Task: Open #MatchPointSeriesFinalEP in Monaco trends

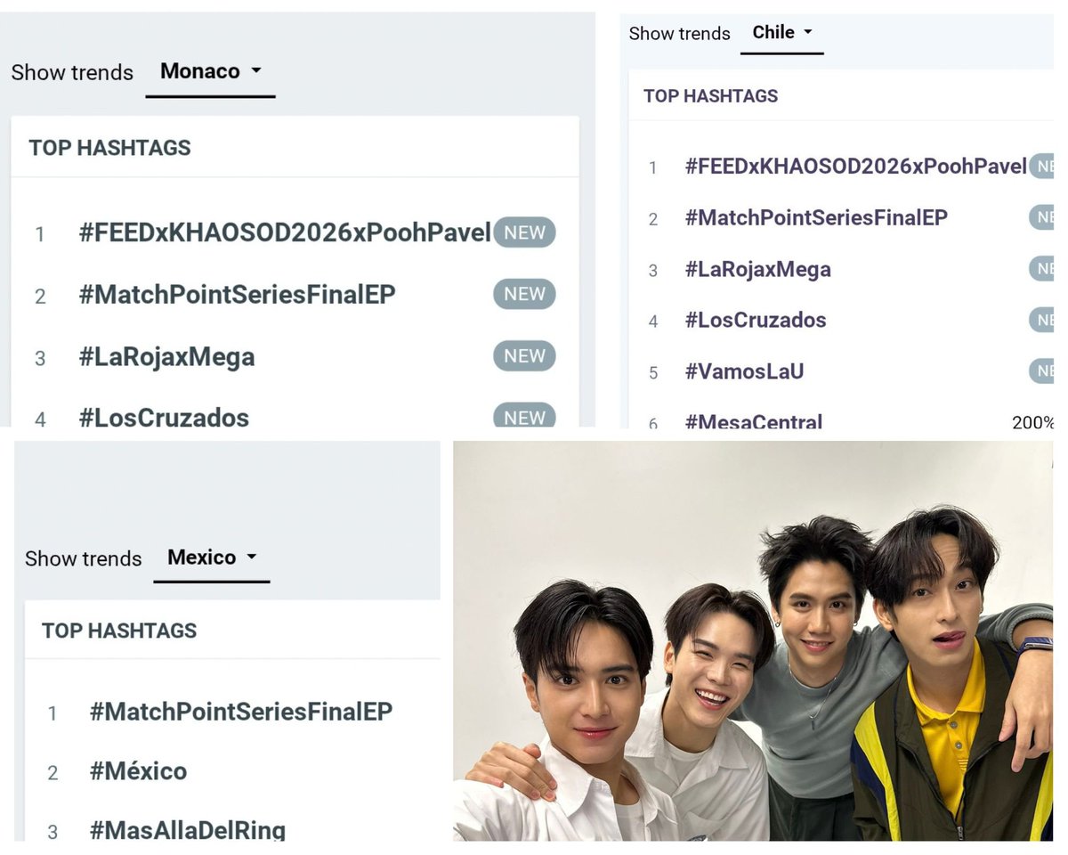Action: tap(237, 295)
